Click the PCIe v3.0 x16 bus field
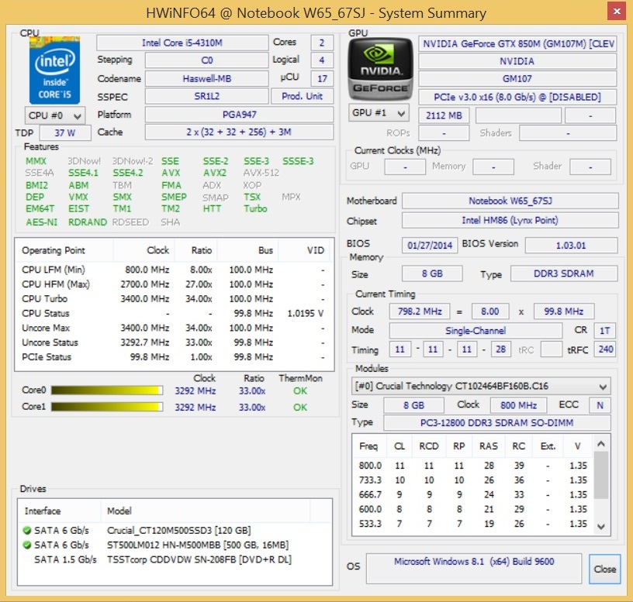633x602 pixels. (517, 97)
